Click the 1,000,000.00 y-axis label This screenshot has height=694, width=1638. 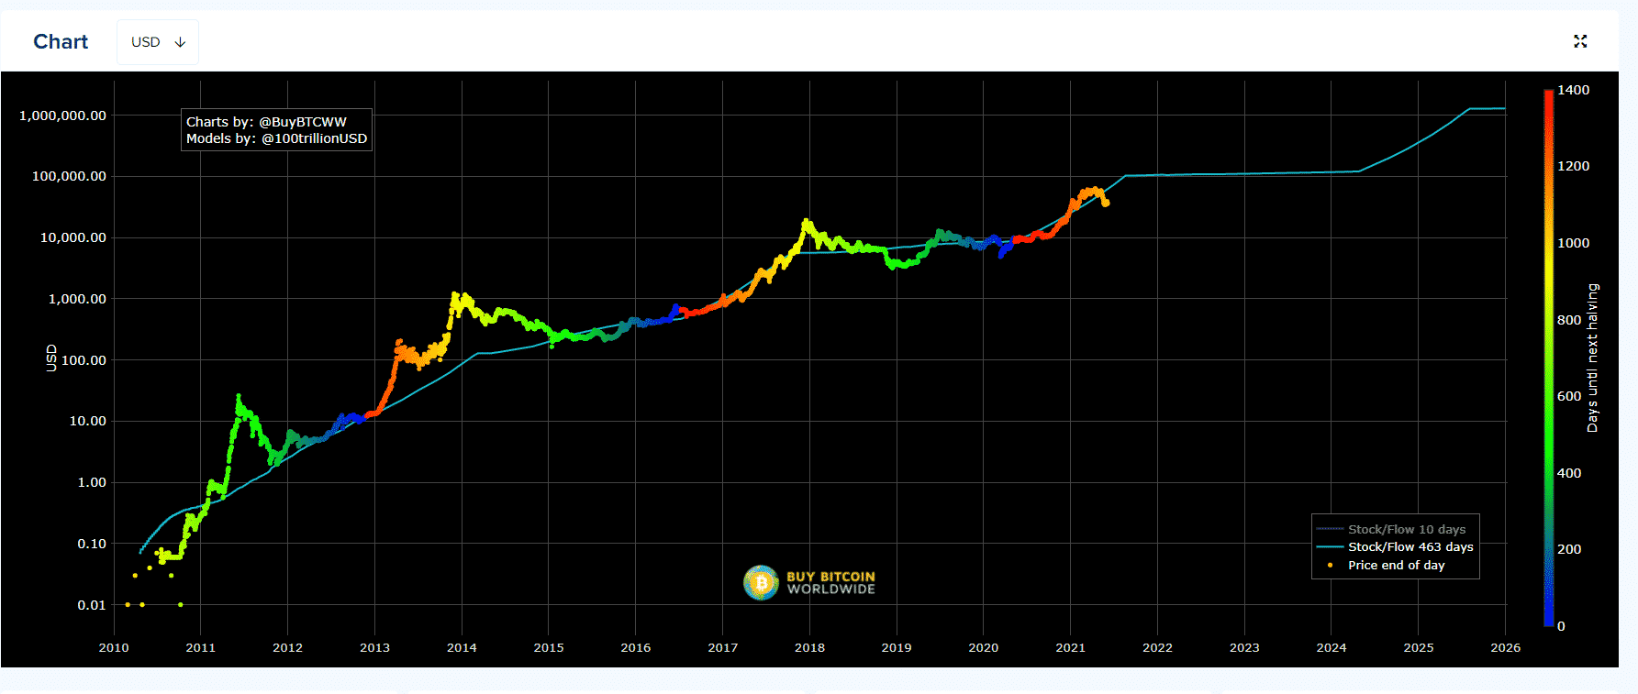point(62,116)
